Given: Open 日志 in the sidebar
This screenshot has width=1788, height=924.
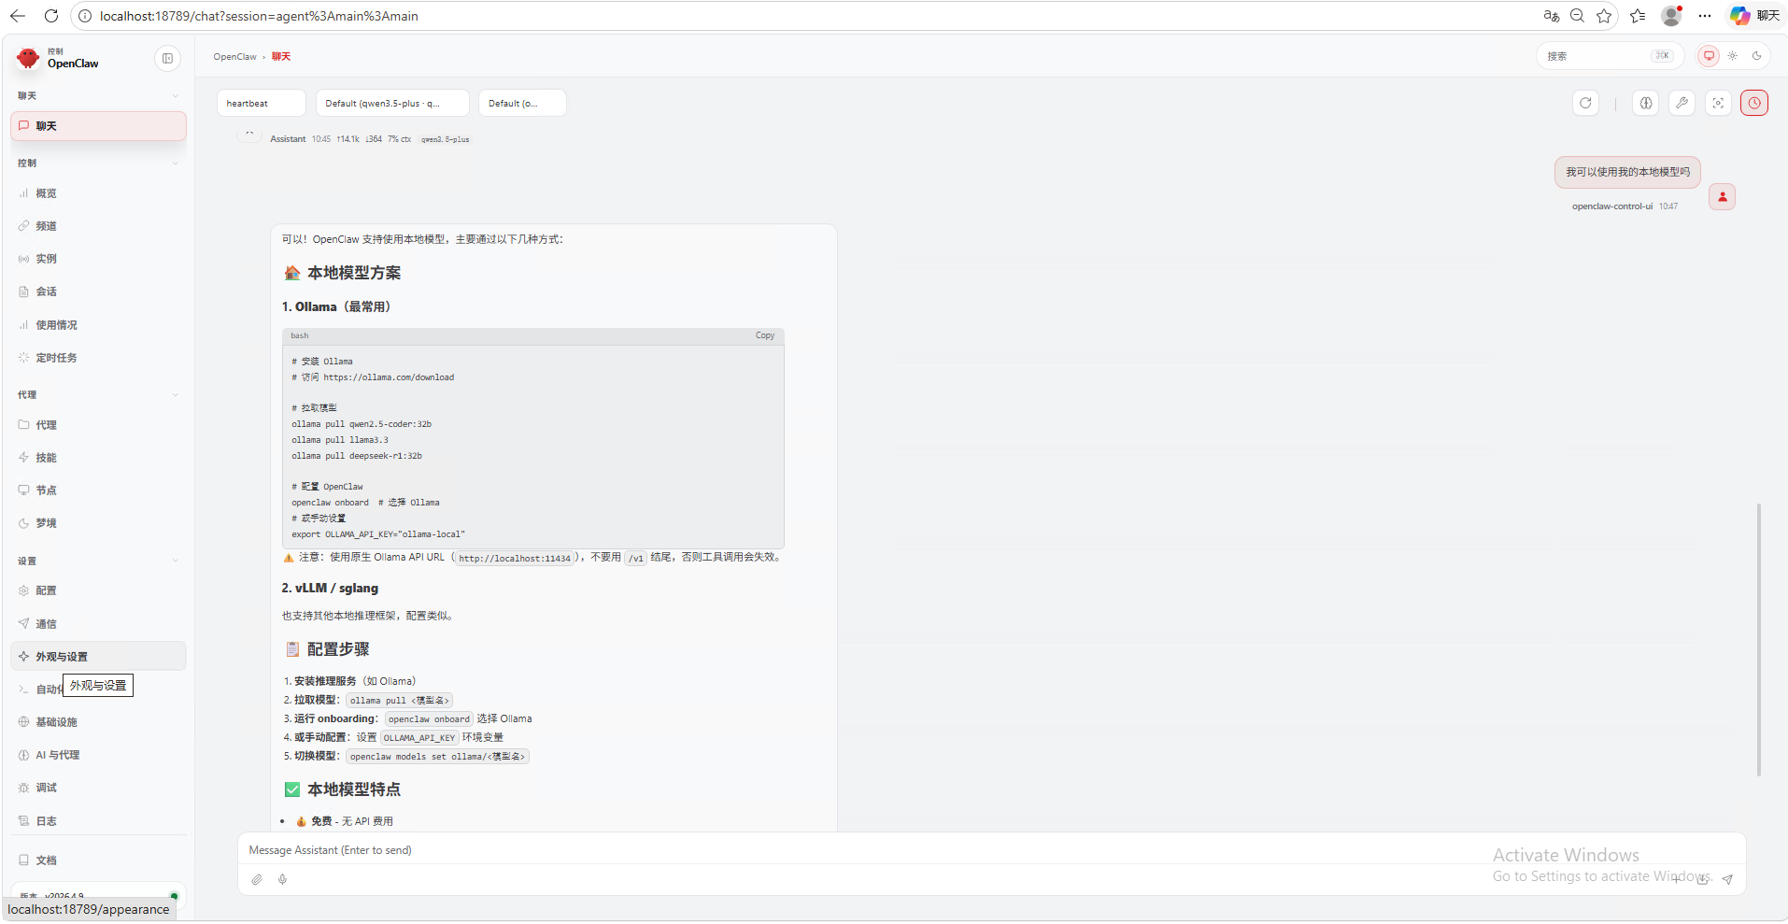Looking at the screenshot, I should pos(98,821).
